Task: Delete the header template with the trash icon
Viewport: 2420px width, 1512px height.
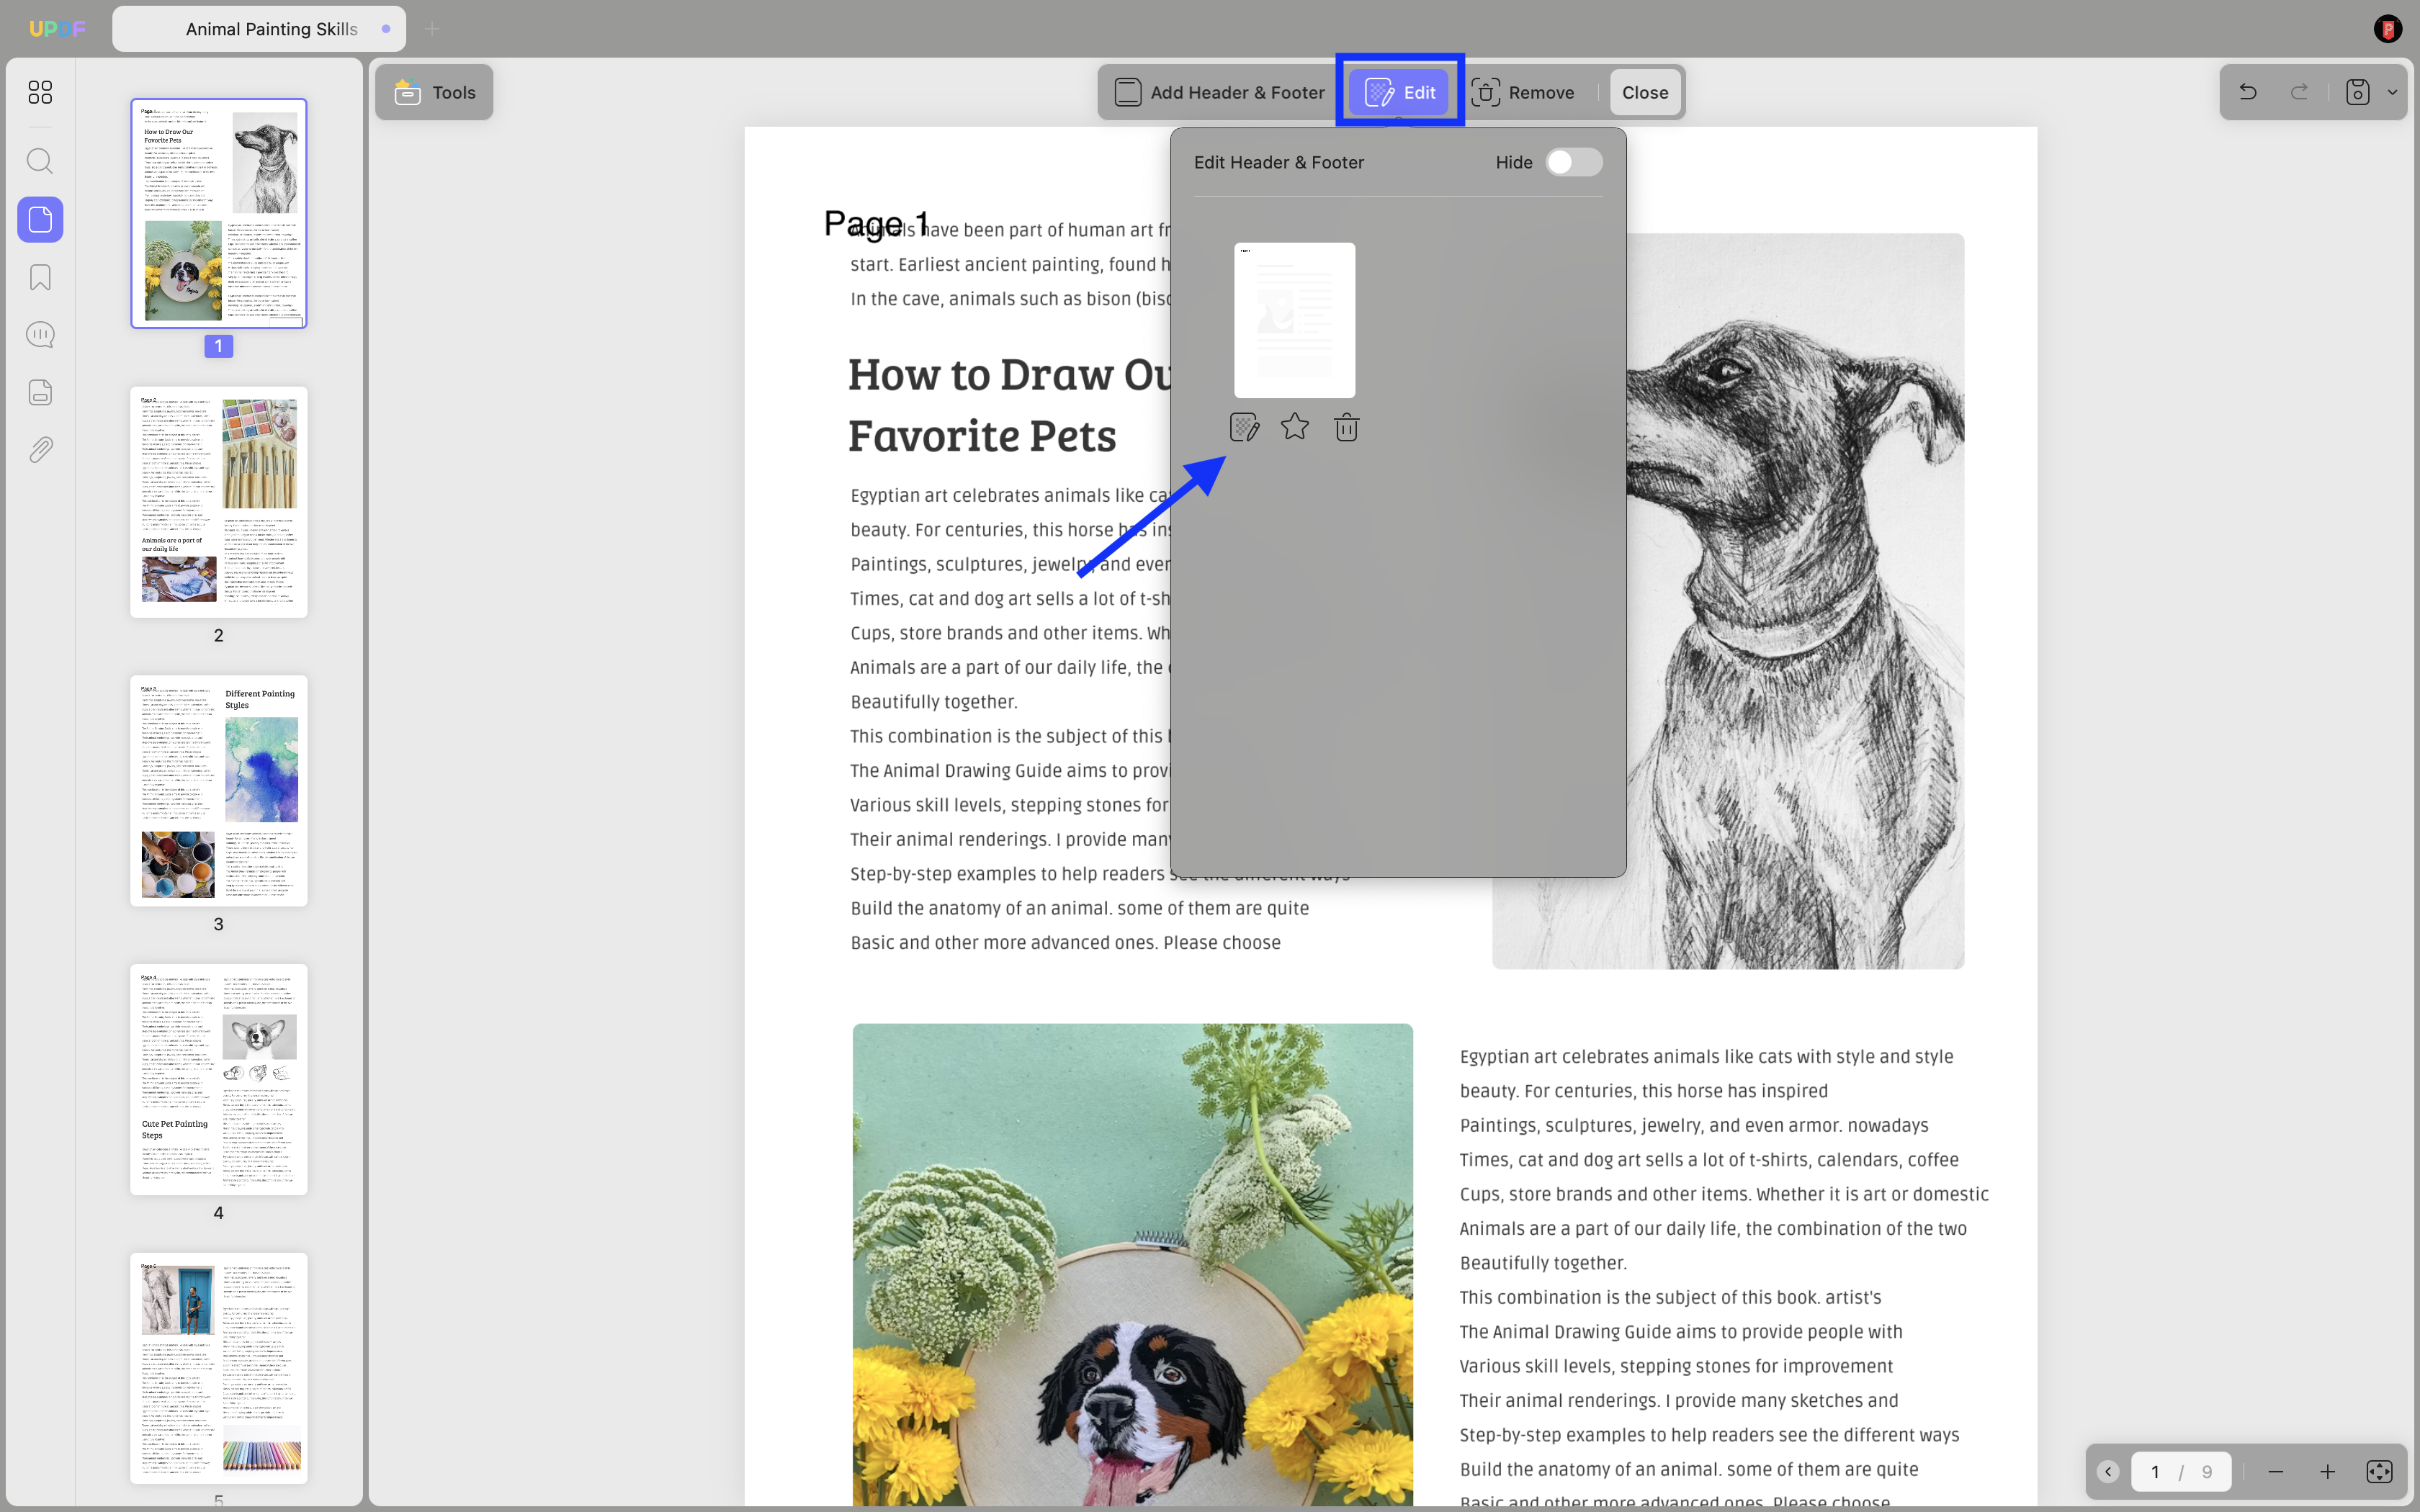Action: coord(1346,428)
